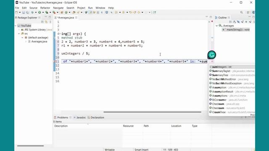This screenshot has height=151, width=269.
Task: Click the Smart Insert status bar entry
Action: tap(141, 149)
